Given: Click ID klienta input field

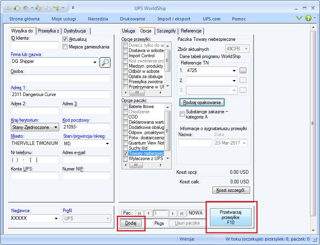Looking at the screenshot, I should pos(35,45).
